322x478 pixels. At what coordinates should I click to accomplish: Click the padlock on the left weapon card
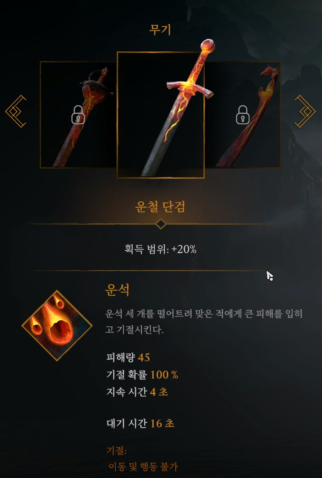click(x=78, y=115)
